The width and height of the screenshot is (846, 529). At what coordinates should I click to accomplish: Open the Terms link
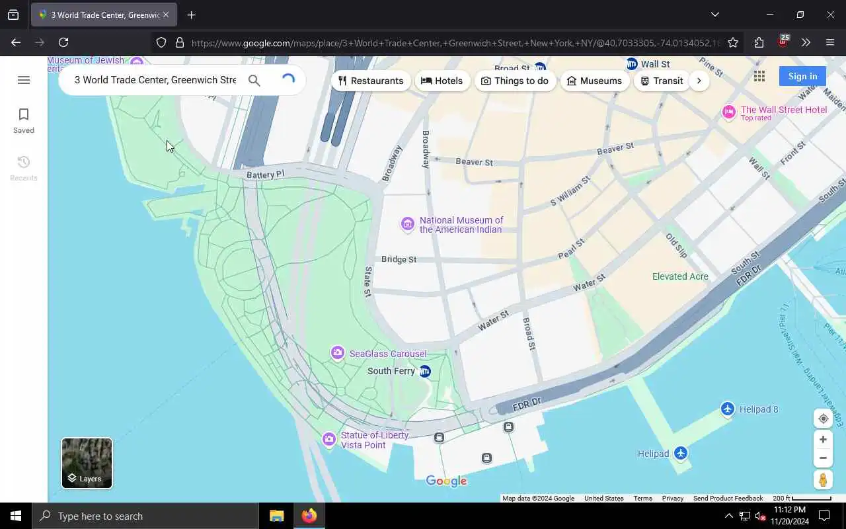[642, 499]
